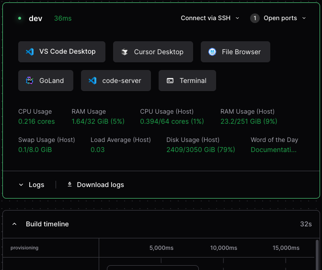
Task: Open the Terminal app
Action: tap(187, 81)
